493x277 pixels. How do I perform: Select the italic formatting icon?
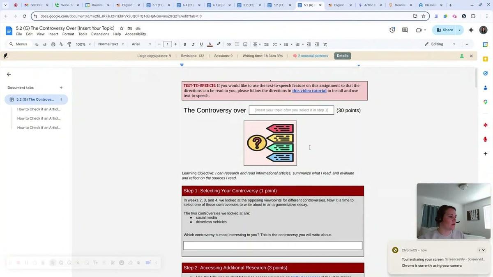click(193, 44)
